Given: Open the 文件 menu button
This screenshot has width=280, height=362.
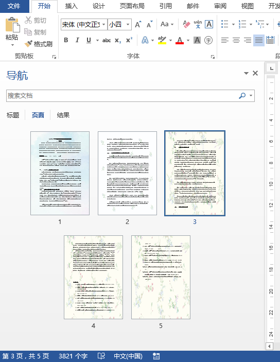Looking at the screenshot, I should [14, 6].
